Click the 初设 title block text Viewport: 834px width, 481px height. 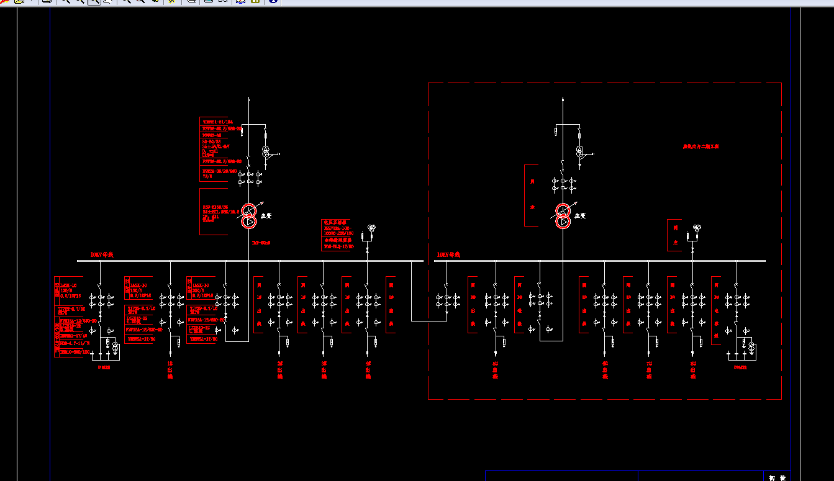[x=777, y=478]
